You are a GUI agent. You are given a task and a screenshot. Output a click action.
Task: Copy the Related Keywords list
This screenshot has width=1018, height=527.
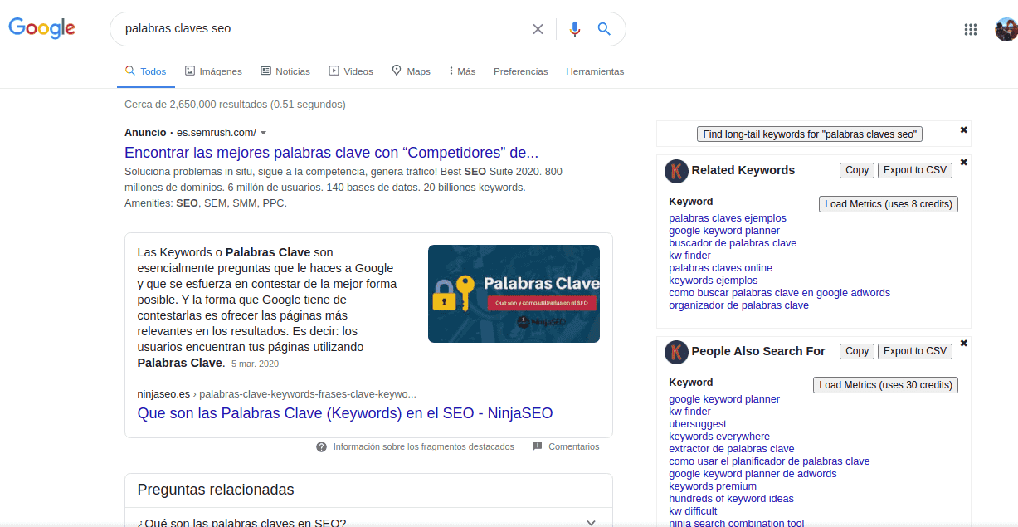pos(857,170)
